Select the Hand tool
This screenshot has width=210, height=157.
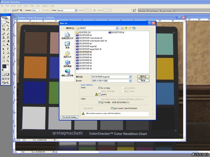4,61
